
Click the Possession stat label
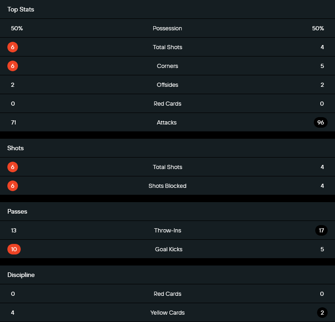(167, 28)
